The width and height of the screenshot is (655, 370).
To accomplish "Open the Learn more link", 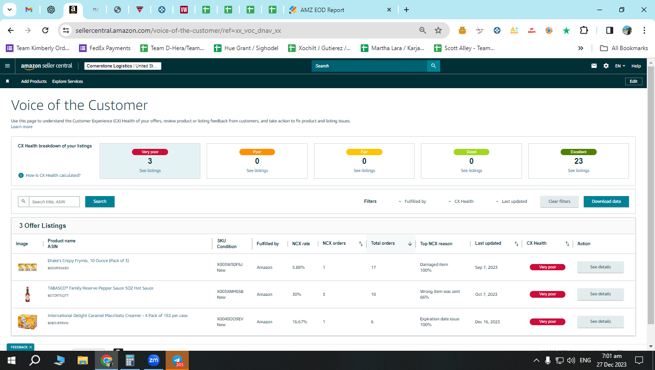I will 22,127.
